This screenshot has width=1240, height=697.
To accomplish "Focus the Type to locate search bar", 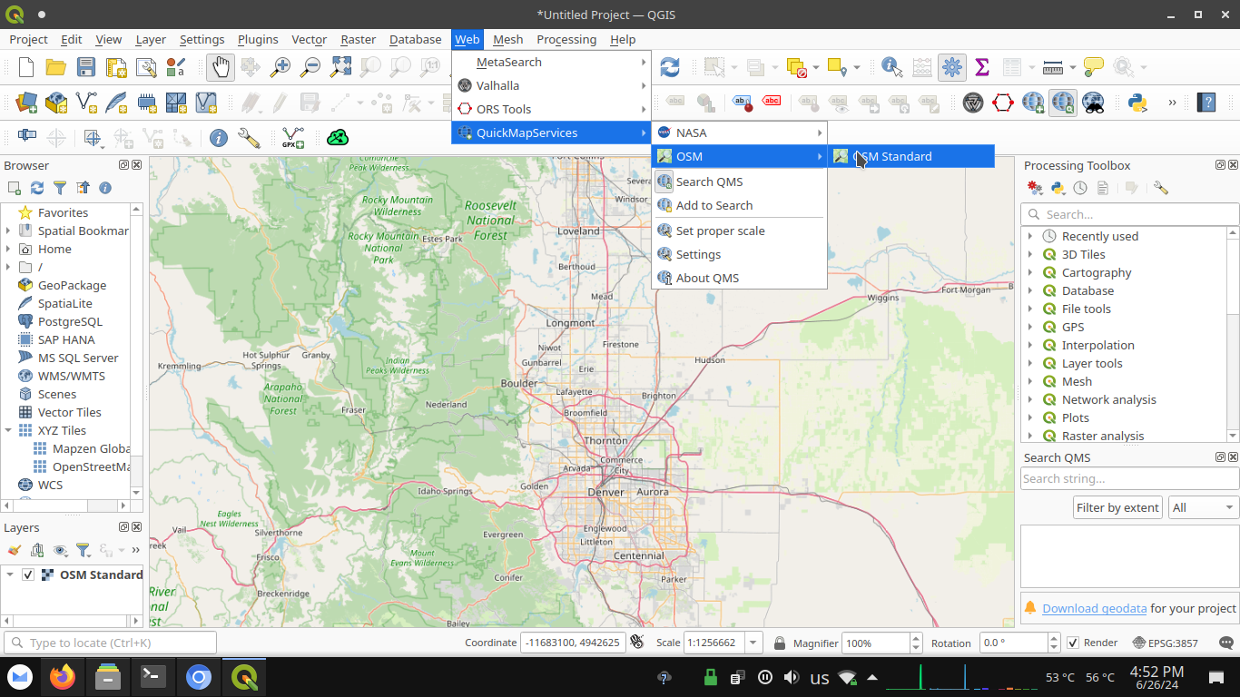I will [110, 643].
